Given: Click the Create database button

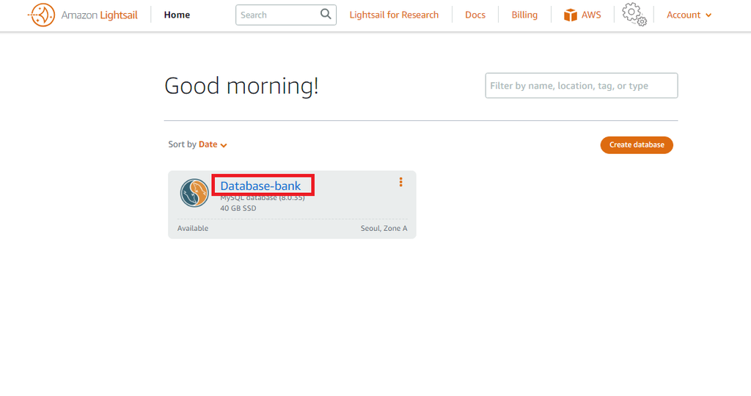Looking at the screenshot, I should 637,145.
